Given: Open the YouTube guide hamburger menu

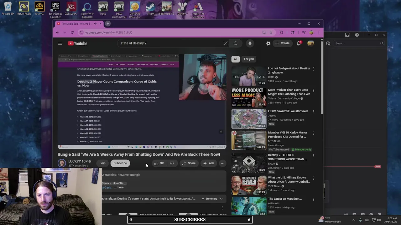Looking at the screenshot, I should pos(60,43).
